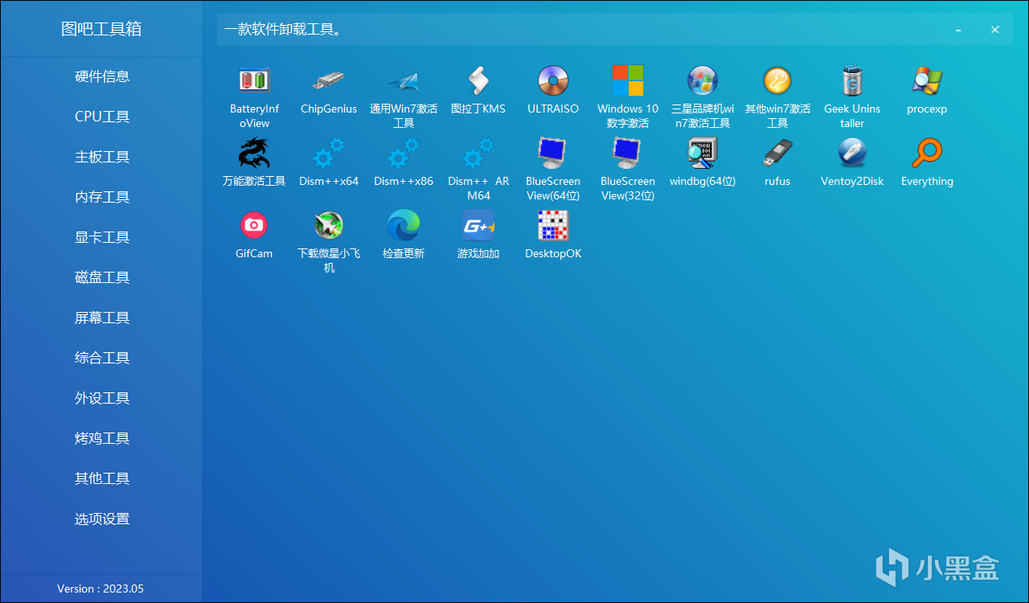Switch to 硬件信息 category

pyautogui.click(x=102, y=76)
